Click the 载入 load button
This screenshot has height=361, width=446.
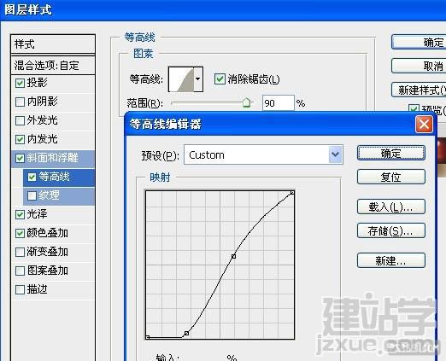tap(391, 207)
